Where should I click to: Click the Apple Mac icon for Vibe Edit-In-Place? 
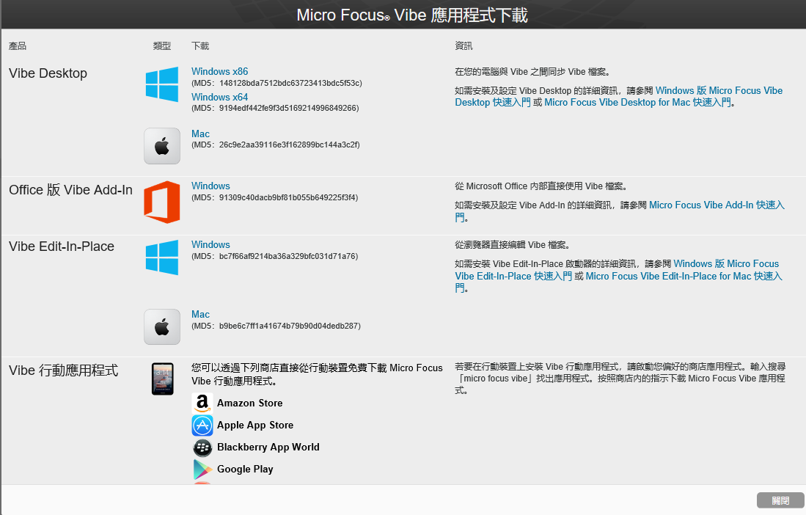coord(162,327)
